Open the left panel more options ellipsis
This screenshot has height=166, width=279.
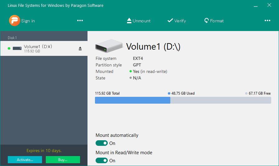pos(80,20)
